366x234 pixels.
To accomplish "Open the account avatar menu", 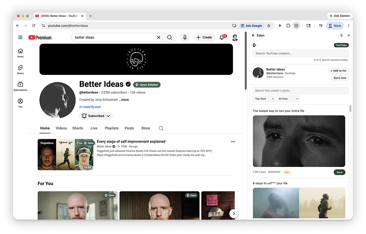I will click(235, 37).
